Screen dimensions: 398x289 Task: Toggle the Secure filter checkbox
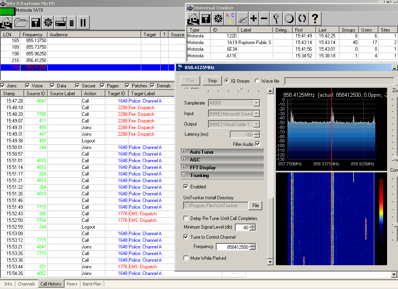77,85
